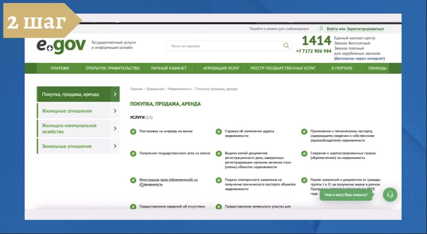The image size is (427, 234).
Task: Open the ЛИЧНЫЙ КАБИНЕТ menu
Action: click(x=169, y=68)
